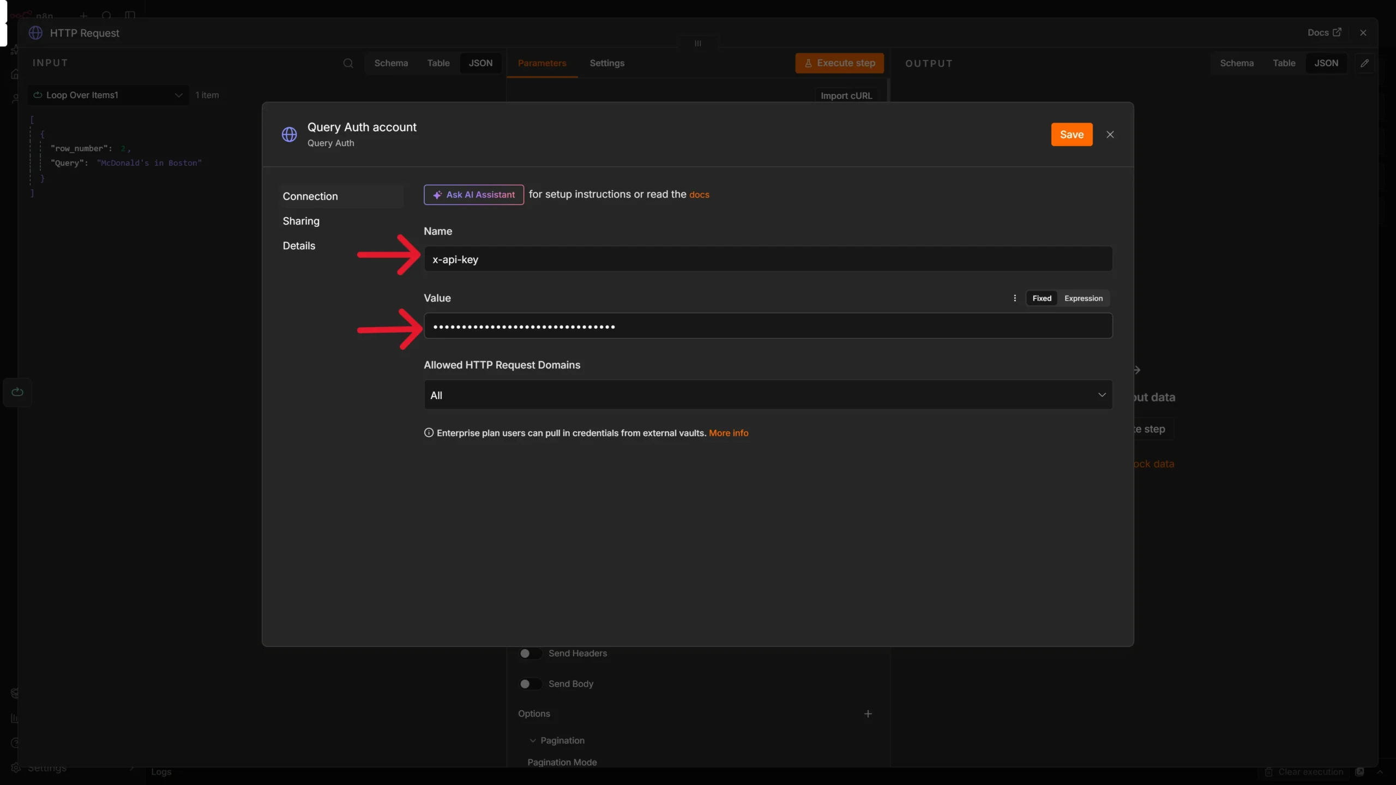1396x785 pixels.
Task: Search the input data with magnifier icon
Action: 348,63
